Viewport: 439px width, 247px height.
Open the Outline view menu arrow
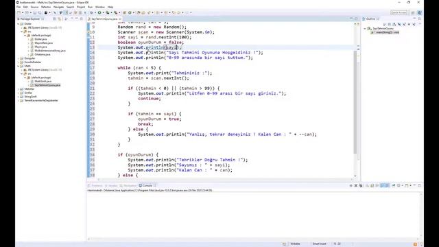pos(420,24)
